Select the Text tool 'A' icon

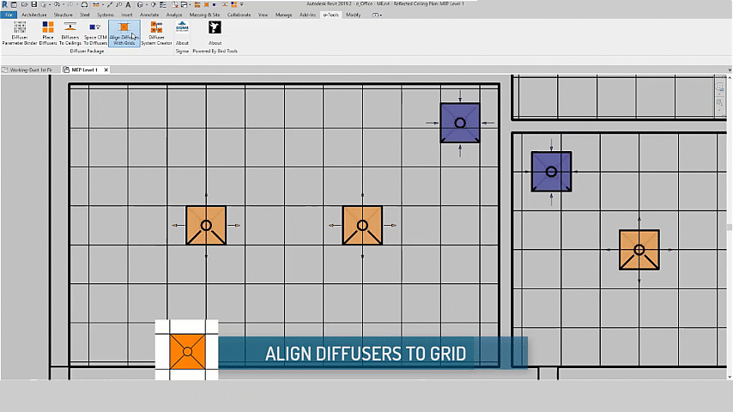(x=128, y=4)
